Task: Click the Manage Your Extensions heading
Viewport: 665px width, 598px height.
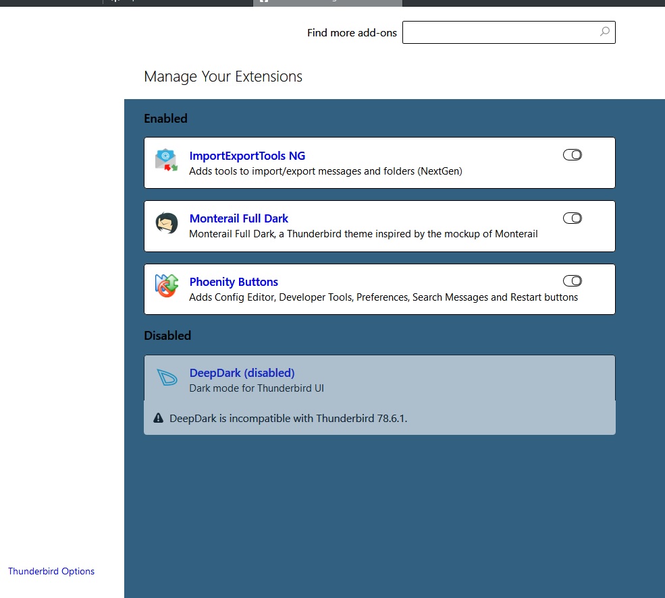Action: pos(223,77)
